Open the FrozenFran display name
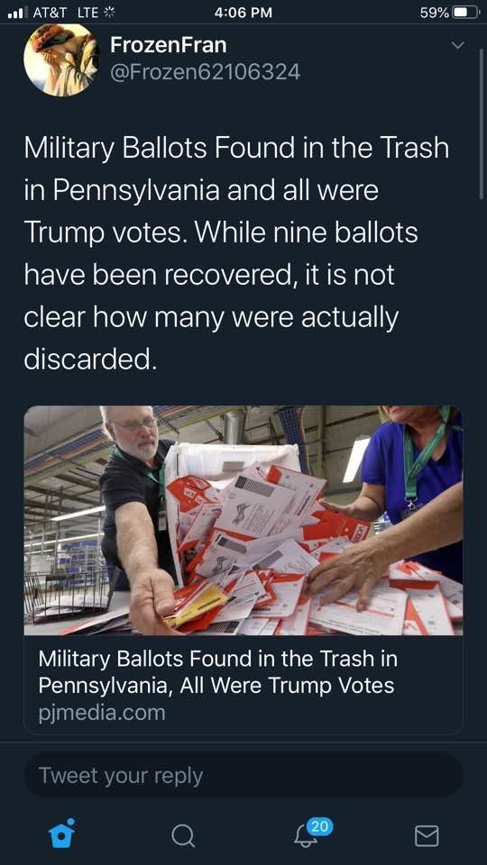 point(168,45)
